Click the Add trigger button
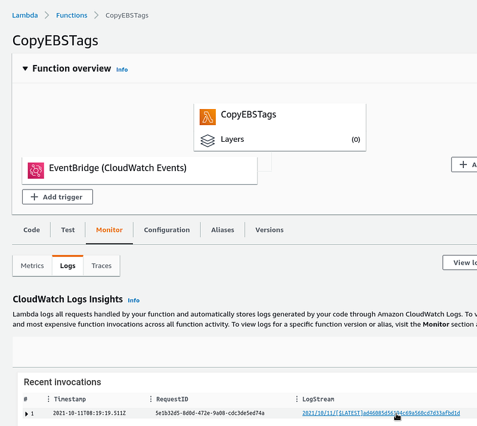The height and width of the screenshot is (426, 477). click(57, 197)
